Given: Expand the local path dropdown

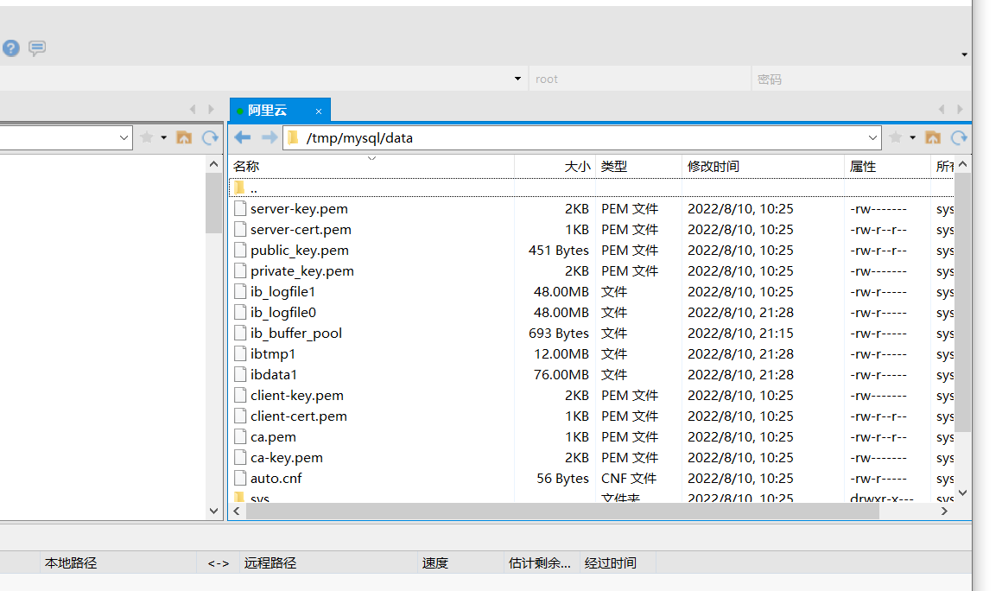Looking at the screenshot, I should click(x=124, y=137).
